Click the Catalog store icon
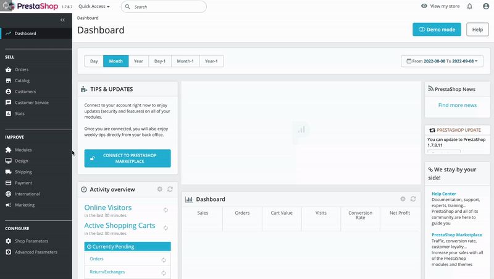Image resolution: width=494 pixels, height=279 pixels. coord(9,80)
